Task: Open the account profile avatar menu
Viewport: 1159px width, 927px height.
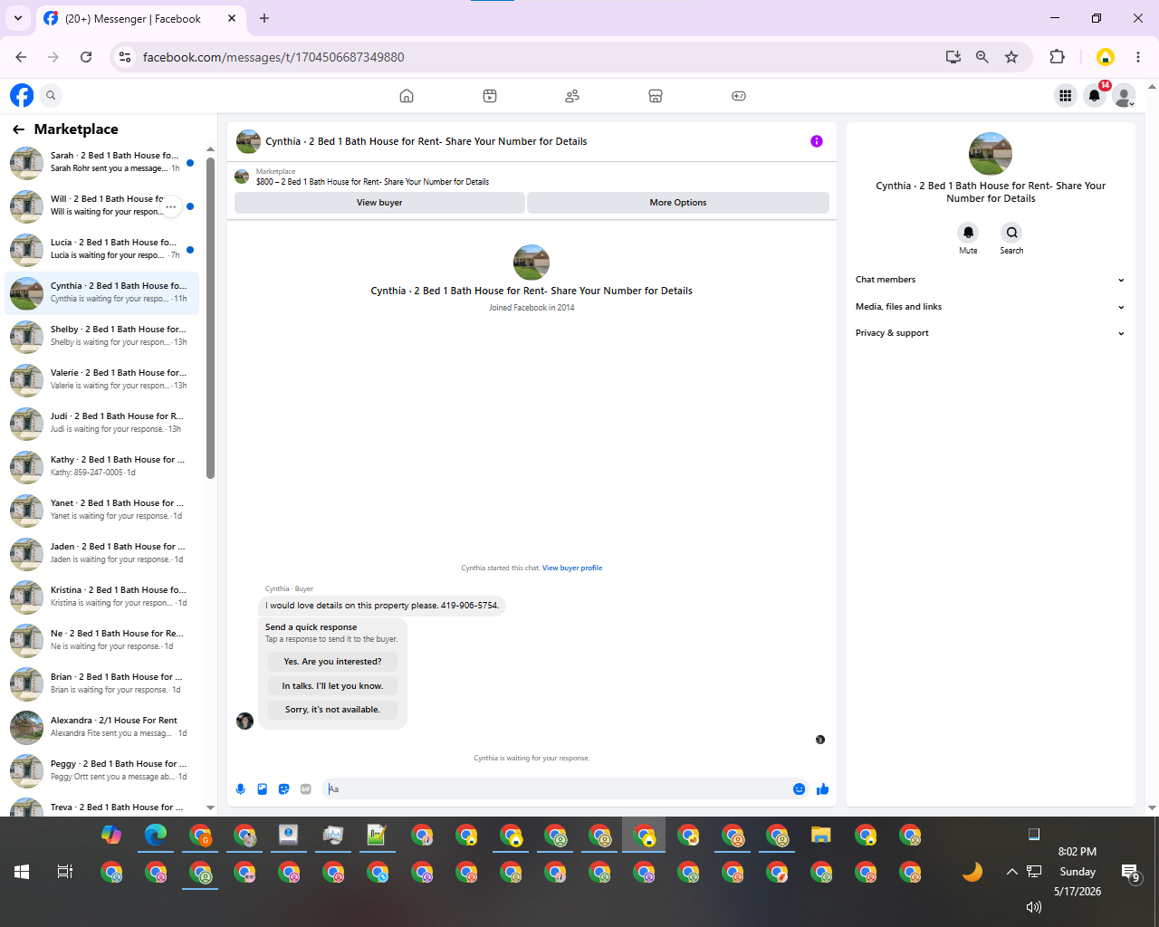Action: [x=1124, y=95]
